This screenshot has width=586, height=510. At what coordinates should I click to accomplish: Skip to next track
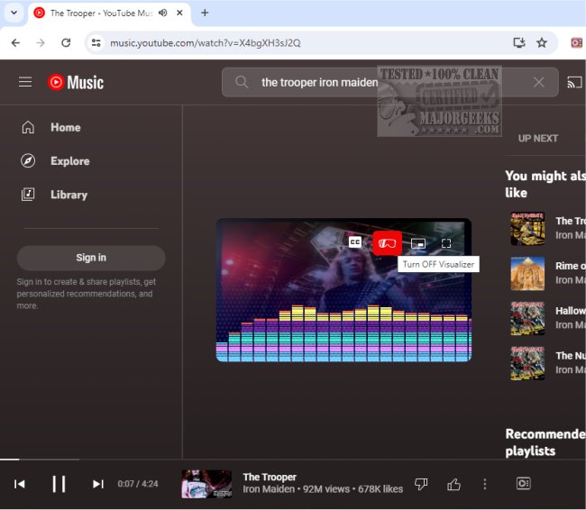[x=98, y=484]
